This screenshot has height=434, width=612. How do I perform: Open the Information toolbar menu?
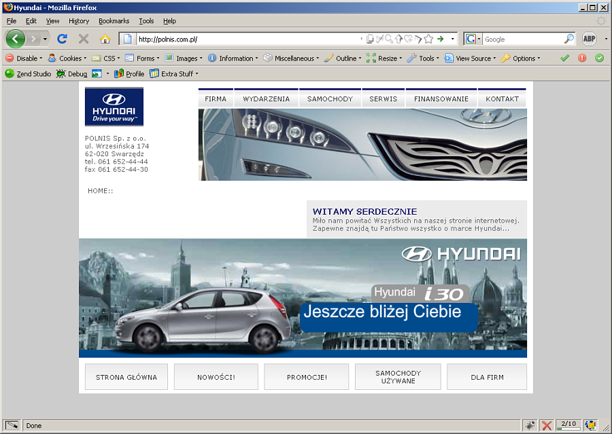[x=233, y=58]
